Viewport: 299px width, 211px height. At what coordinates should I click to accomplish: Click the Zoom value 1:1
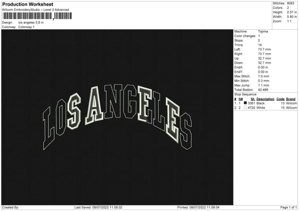click(289, 21)
